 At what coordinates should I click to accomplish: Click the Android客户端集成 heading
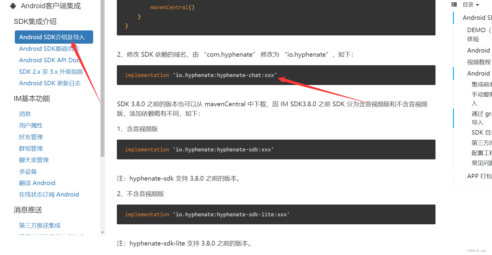point(51,6)
